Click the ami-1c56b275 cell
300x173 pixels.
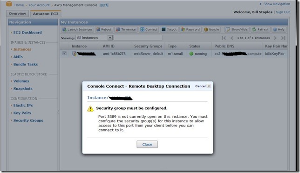tap(114, 54)
